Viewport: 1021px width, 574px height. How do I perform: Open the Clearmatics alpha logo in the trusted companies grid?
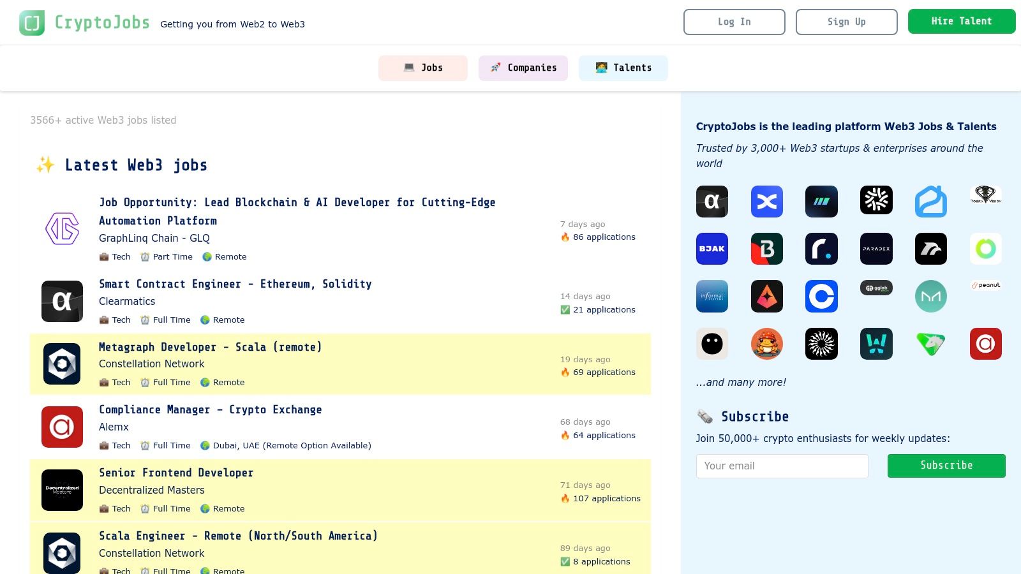712,202
